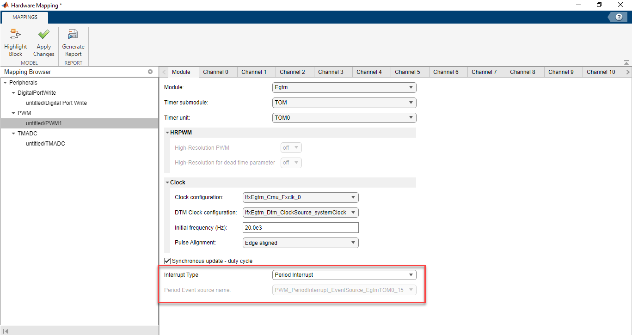Collapse the Clock section
The image size is (632, 335).
pos(167,183)
